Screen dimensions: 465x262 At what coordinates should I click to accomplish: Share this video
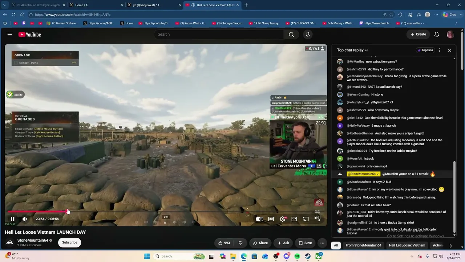click(260, 243)
